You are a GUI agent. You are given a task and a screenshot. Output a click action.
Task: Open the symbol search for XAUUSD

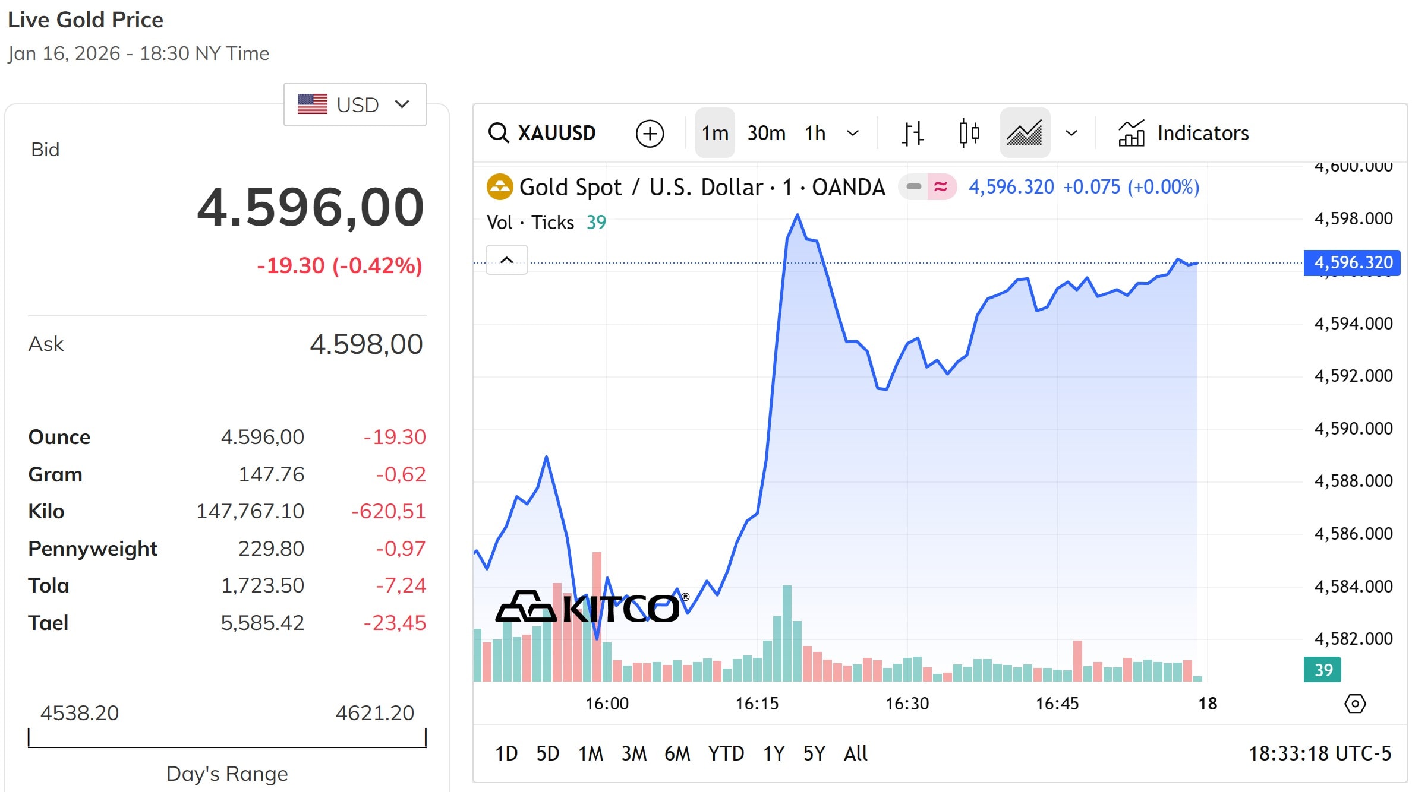[542, 133]
